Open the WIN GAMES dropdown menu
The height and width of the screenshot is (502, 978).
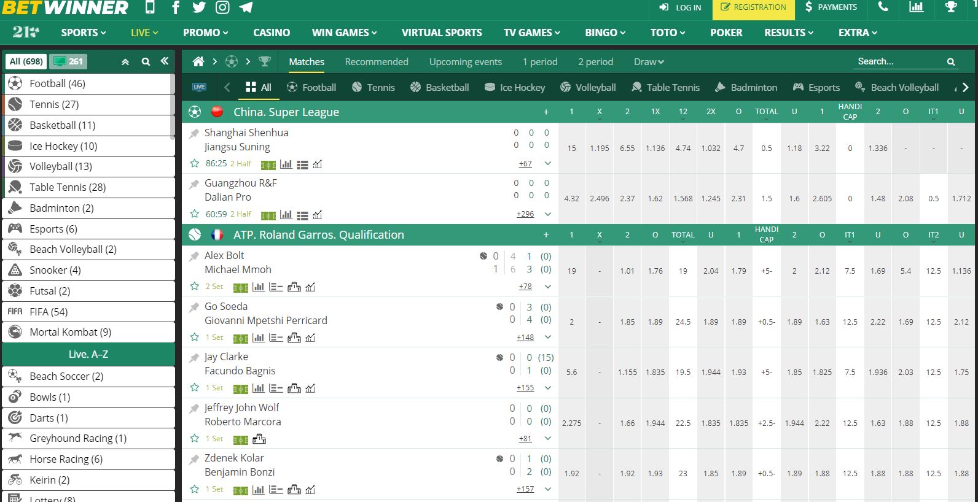pyautogui.click(x=345, y=33)
